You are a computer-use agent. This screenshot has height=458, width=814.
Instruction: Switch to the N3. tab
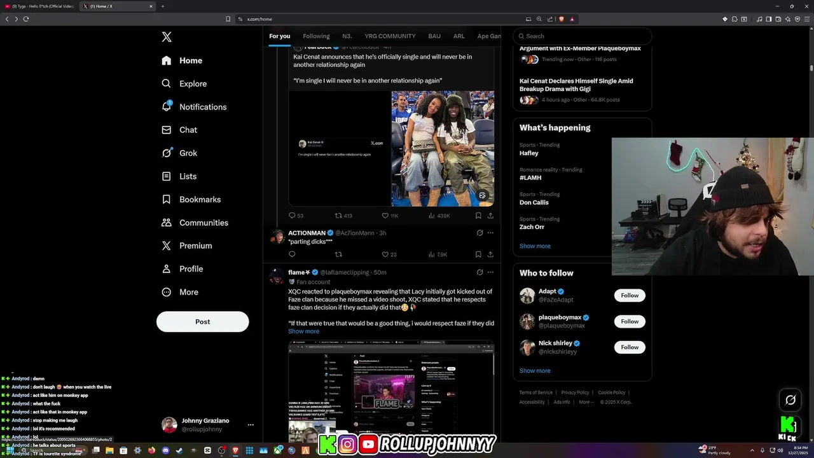(347, 36)
